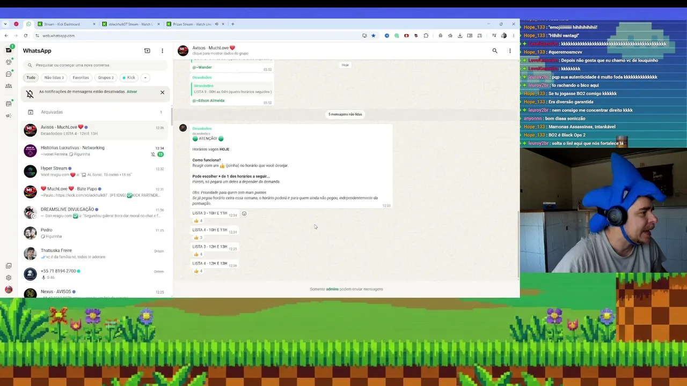
Task: Open the Chrome profile avatar
Action: (504, 36)
